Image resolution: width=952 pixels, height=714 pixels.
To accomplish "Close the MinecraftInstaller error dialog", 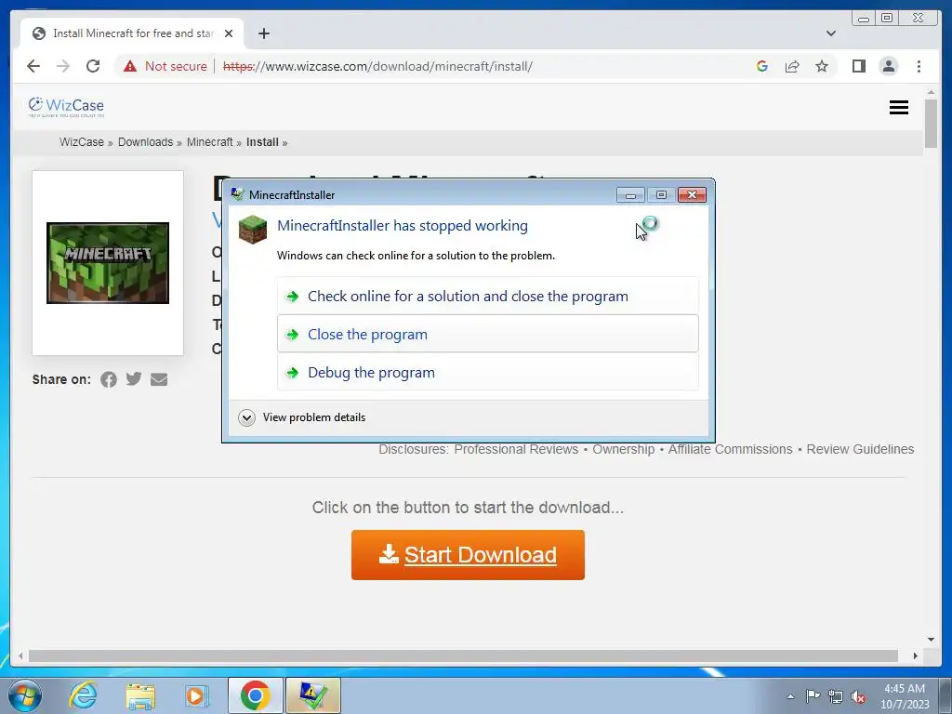I will [692, 195].
